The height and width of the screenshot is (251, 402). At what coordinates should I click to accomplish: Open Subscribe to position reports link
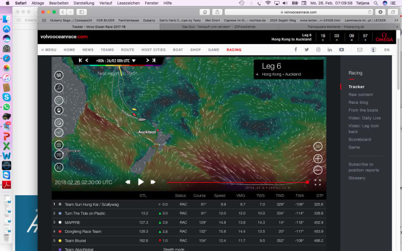[x=364, y=167]
